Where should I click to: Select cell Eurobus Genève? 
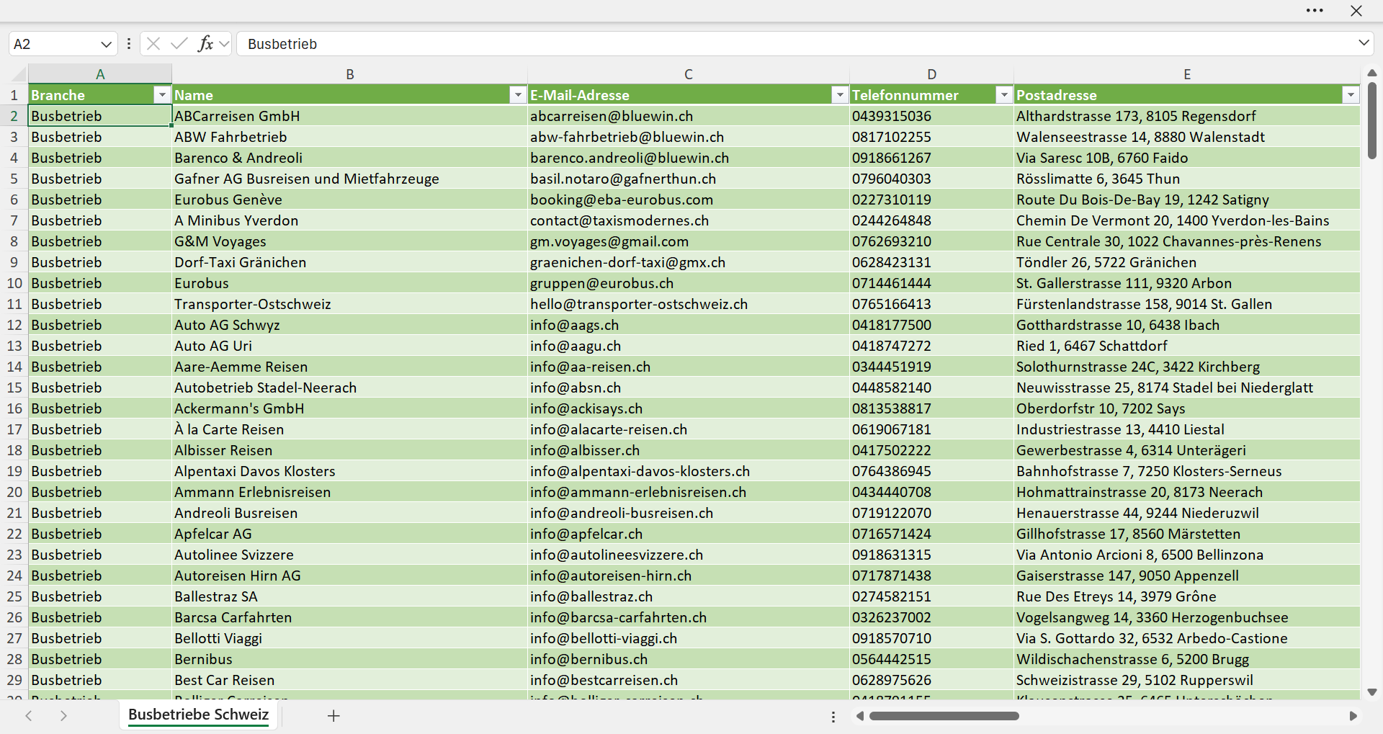(350, 200)
